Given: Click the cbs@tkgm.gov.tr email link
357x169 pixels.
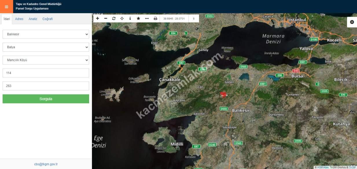Looking at the screenshot, I should pos(46,164).
